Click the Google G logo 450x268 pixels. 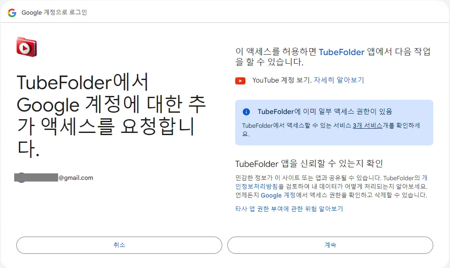12,12
